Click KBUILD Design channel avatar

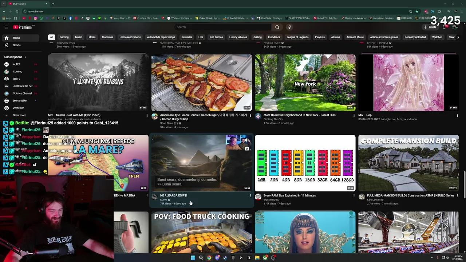point(362,197)
